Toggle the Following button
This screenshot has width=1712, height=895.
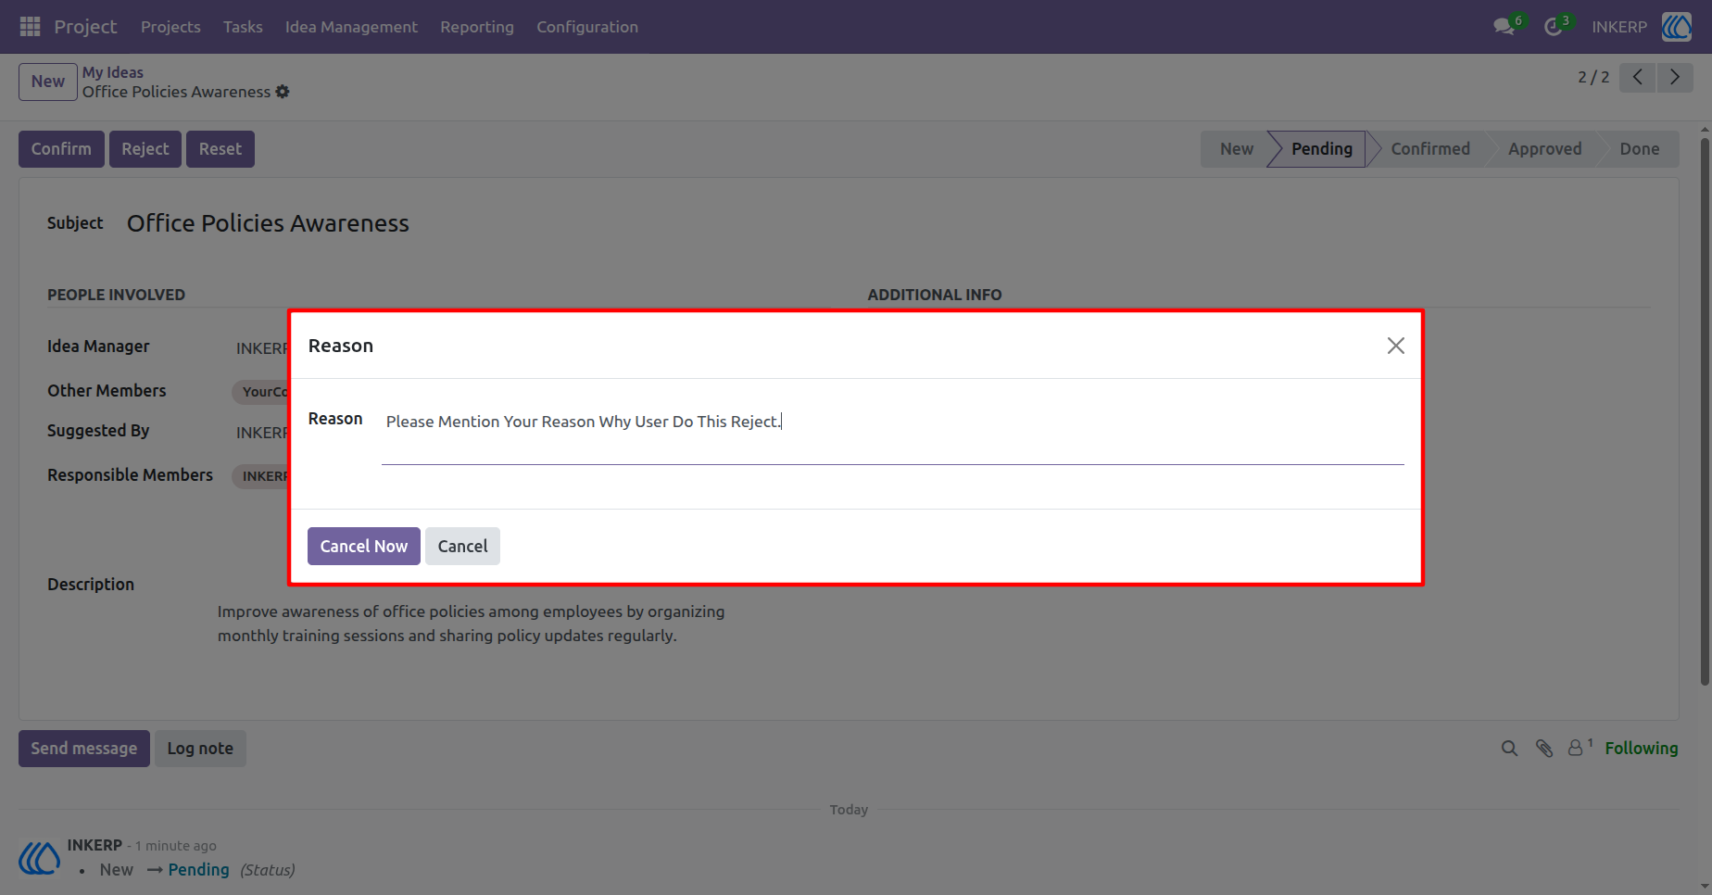(x=1642, y=749)
